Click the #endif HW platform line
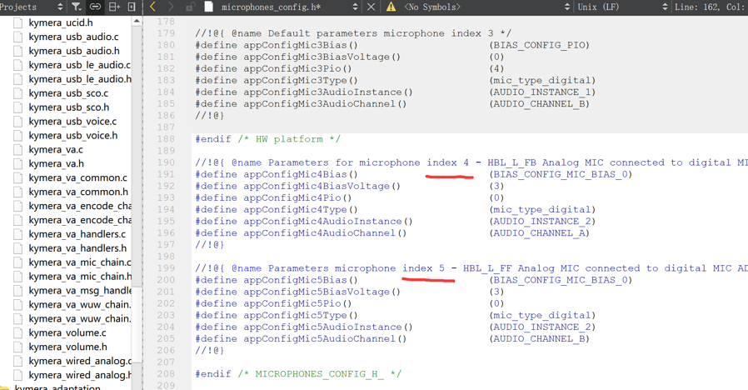Screen dimensions: 748x390 tap(267, 139)
